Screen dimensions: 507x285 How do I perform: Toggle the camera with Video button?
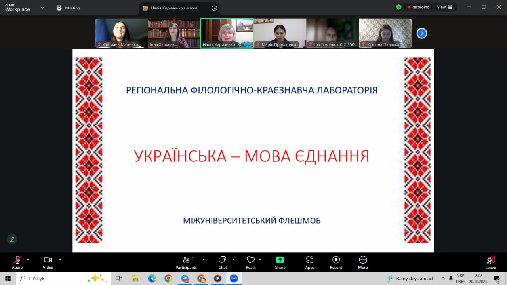coord(48,262)
